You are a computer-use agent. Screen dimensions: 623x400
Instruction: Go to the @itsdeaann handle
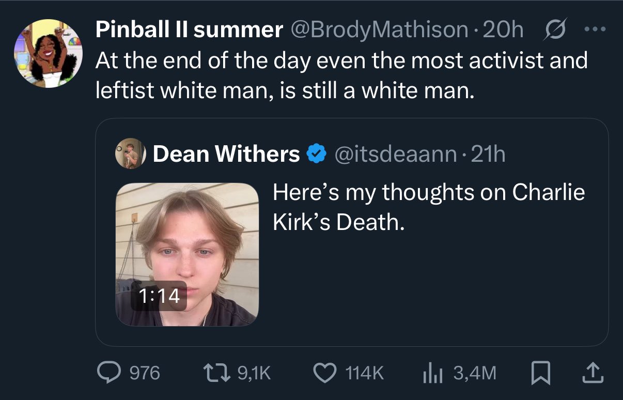click(396, 153)
